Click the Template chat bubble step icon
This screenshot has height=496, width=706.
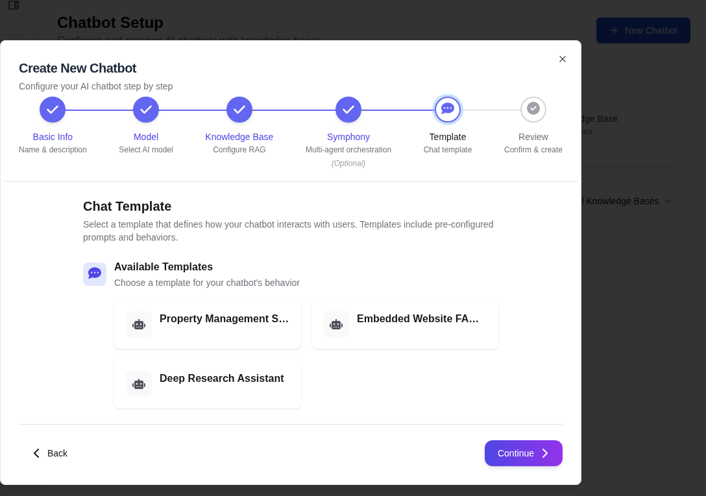(x=448, y=110)
